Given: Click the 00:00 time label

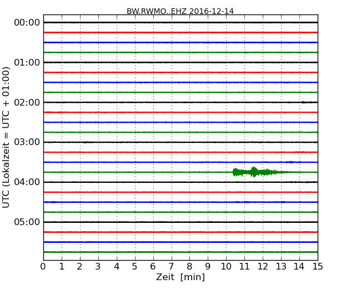Looking at the screenshot, I should pyautogui.click(x=27, y=23).
